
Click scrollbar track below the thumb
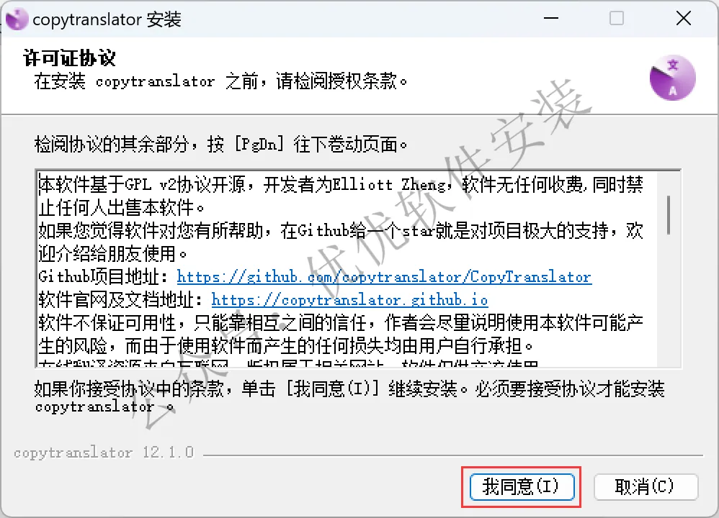tap(669, 300)
